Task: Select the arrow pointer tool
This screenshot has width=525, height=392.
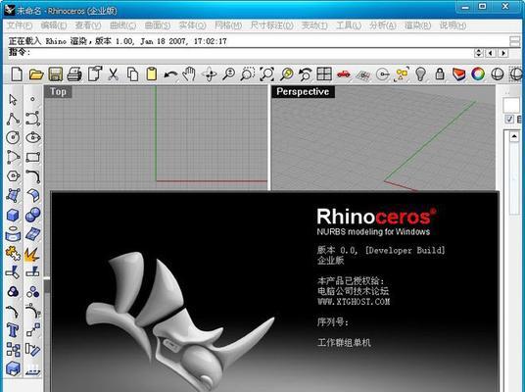Action: click(x=13, y=100)
